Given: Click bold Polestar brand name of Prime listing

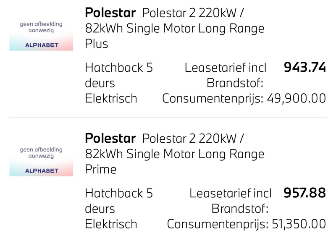Looking at the screenshot, I should [x=110, y=138].
